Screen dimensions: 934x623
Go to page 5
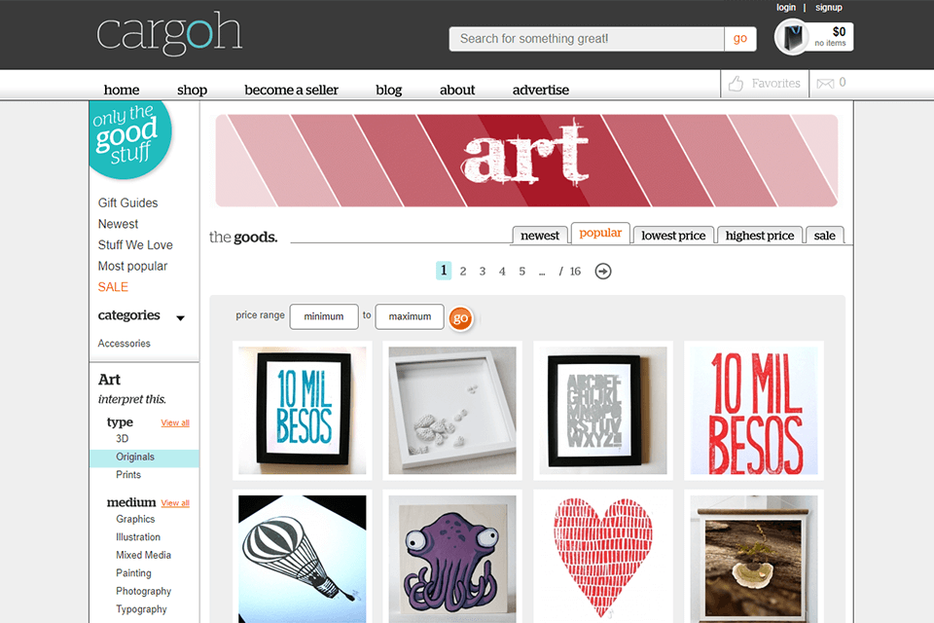(x=521, y=272)
